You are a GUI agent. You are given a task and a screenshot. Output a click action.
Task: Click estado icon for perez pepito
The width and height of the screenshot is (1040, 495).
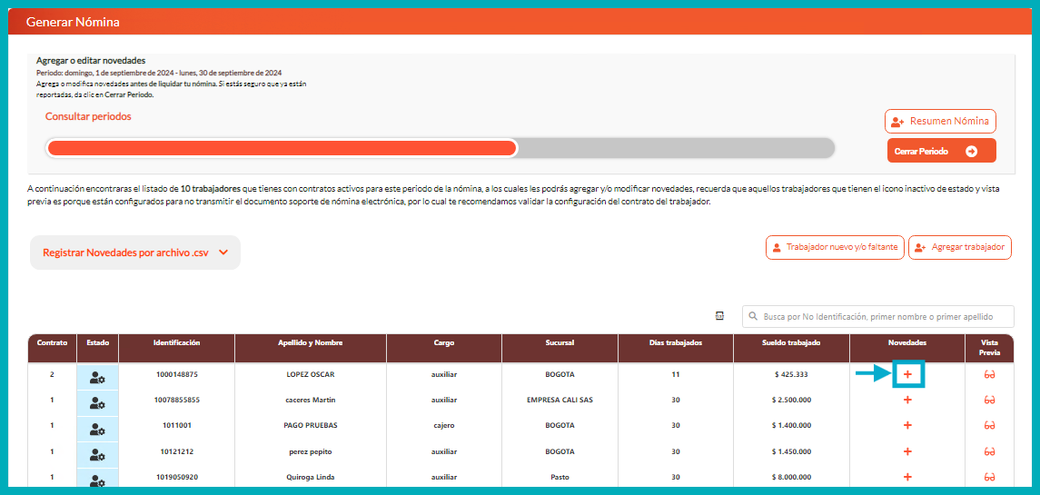(97, 454)
